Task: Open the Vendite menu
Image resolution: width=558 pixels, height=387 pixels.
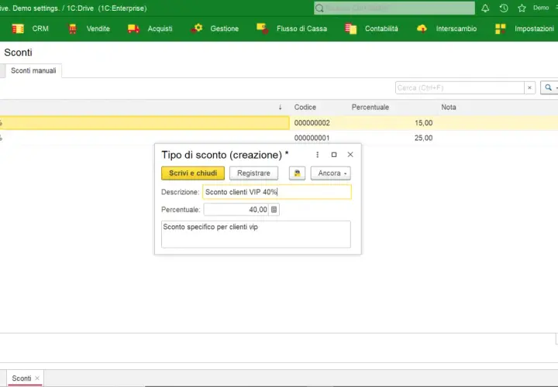Action: pyautogui.click(x=98, y=29)
